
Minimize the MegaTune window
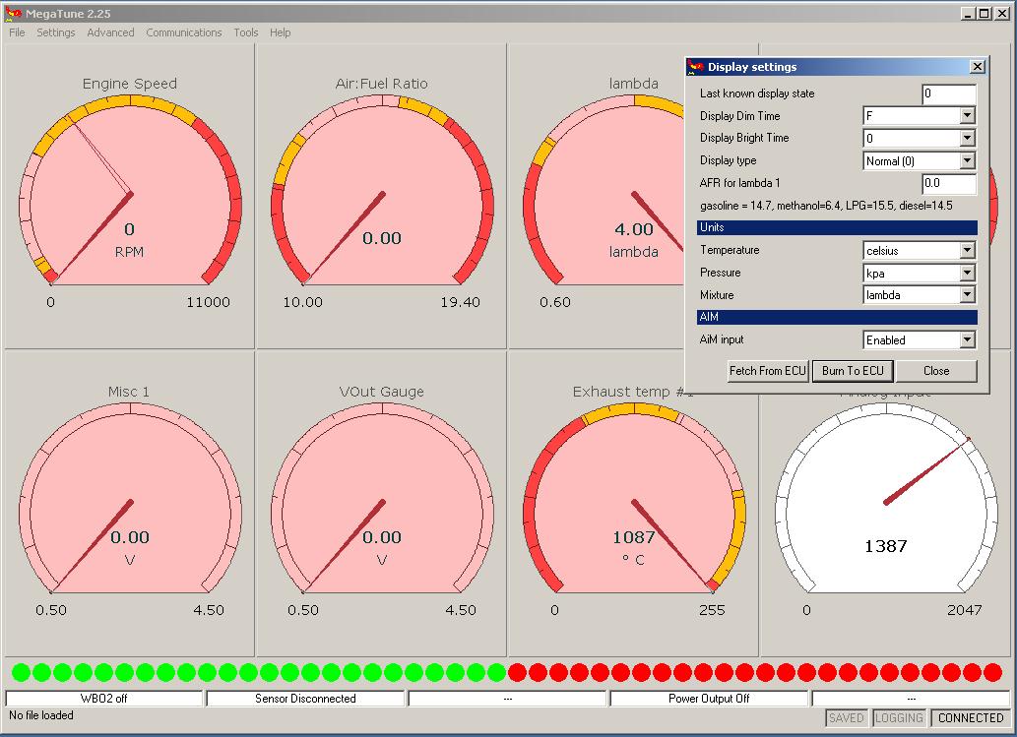[969, 13]
